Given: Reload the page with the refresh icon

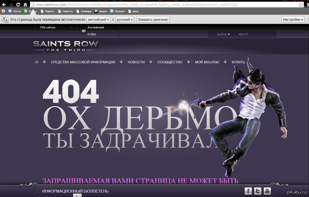Looking at the screenshot, I should pyautogui.click(x=18, y=4).
